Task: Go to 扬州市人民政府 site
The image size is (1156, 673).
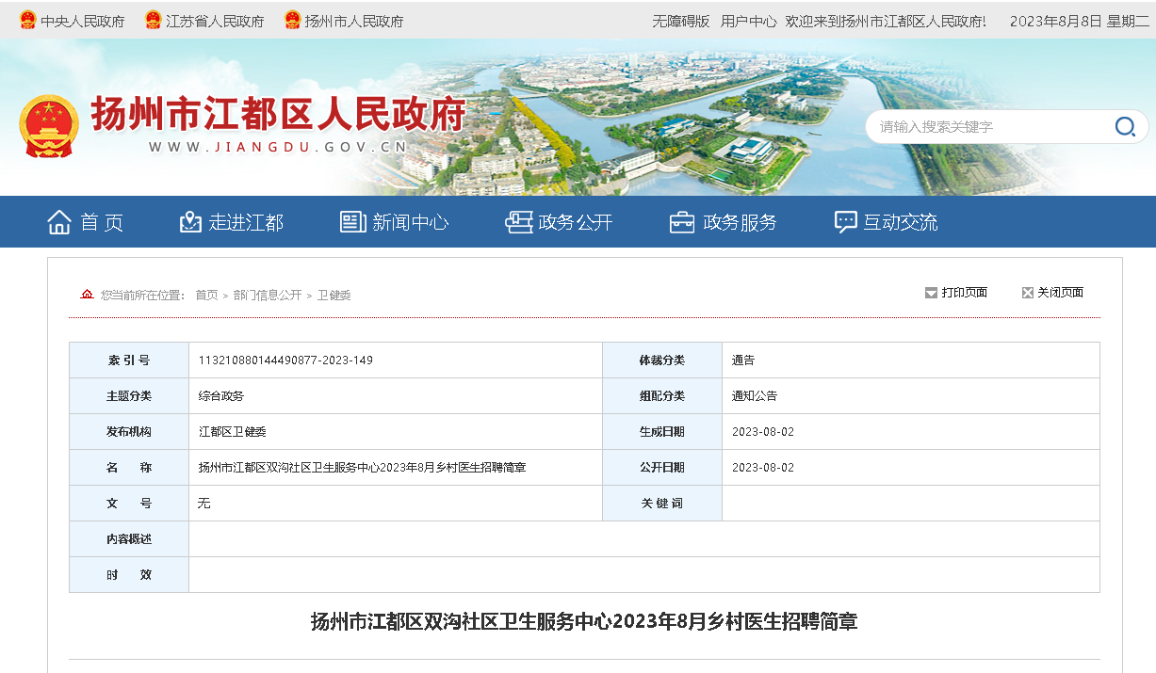Action: click(354, 21)
